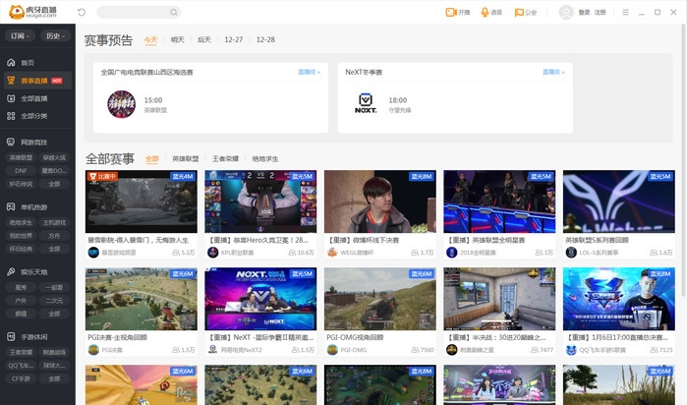Click the CF手游 tag in sidebar
The width and height of the screenshot is (687, 405).
(x=21, y=378)
